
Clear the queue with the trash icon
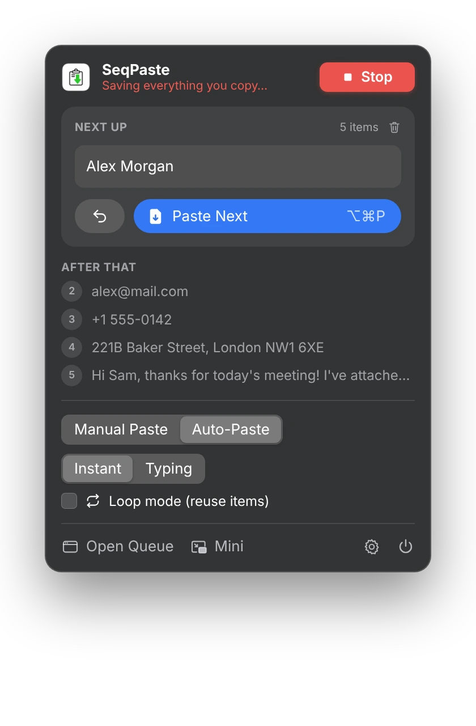[x=394, y=127]
